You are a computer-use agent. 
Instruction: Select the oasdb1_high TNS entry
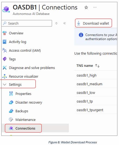tap(86, 75)
